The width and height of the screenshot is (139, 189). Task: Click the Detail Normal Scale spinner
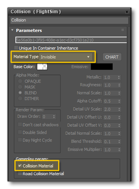pyautogui.click(x=119, y=134)
